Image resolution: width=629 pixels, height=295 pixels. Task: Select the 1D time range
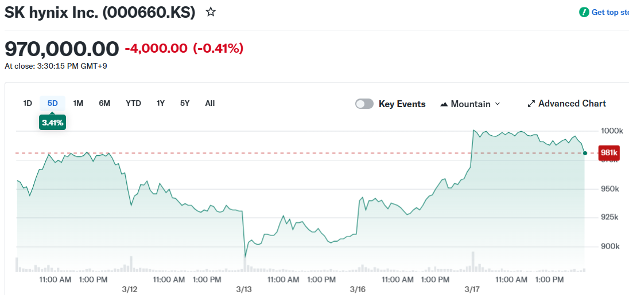click(28, 103)
